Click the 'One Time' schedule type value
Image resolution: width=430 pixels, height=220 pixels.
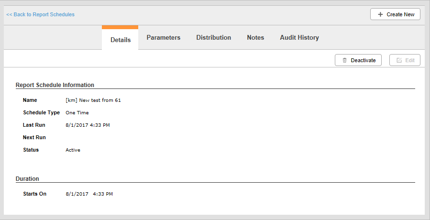[77, 113]
